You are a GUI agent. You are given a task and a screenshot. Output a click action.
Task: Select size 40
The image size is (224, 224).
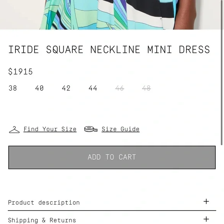click(x=39, y=88)
